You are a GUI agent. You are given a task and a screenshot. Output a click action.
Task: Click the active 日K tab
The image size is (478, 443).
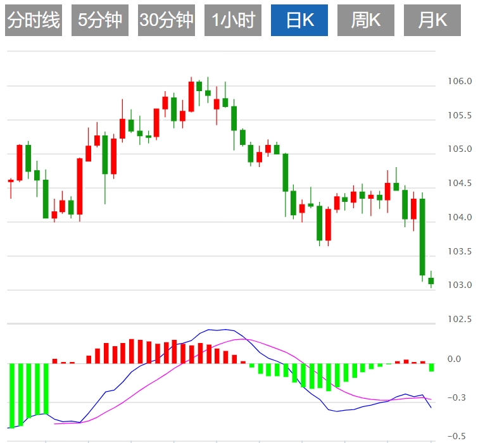click(x=299, y=20)
